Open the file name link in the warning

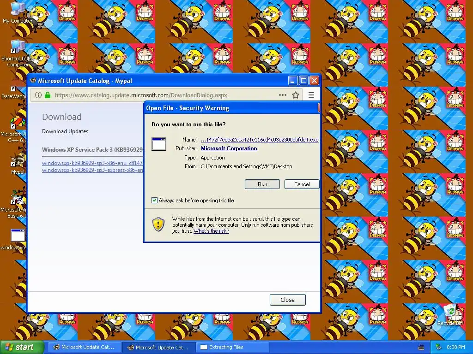(260, 140)
